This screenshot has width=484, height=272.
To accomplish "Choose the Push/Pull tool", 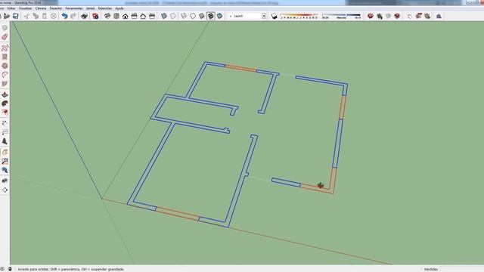I will 5,94.
